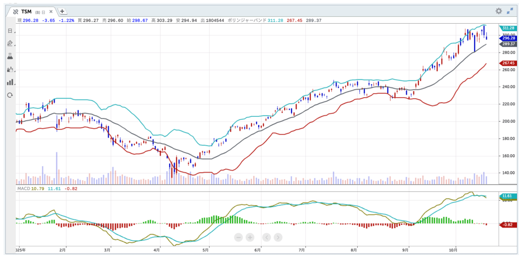Select the TSM chart tab
Image resolution: width=519 pixels, height=257 pixels.
coord(26,11)
